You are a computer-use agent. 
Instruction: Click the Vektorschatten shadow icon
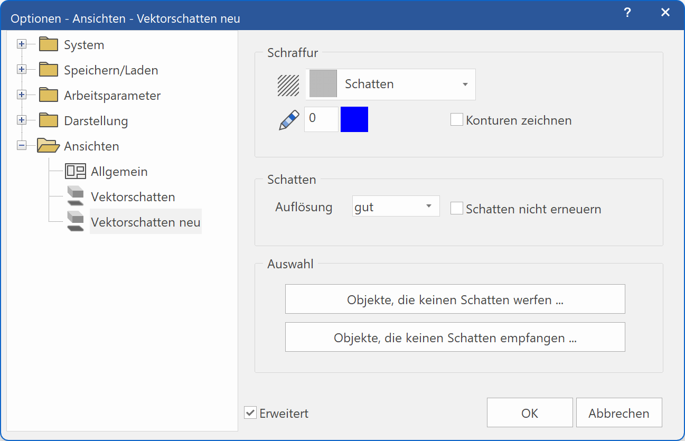pos(76,196)
